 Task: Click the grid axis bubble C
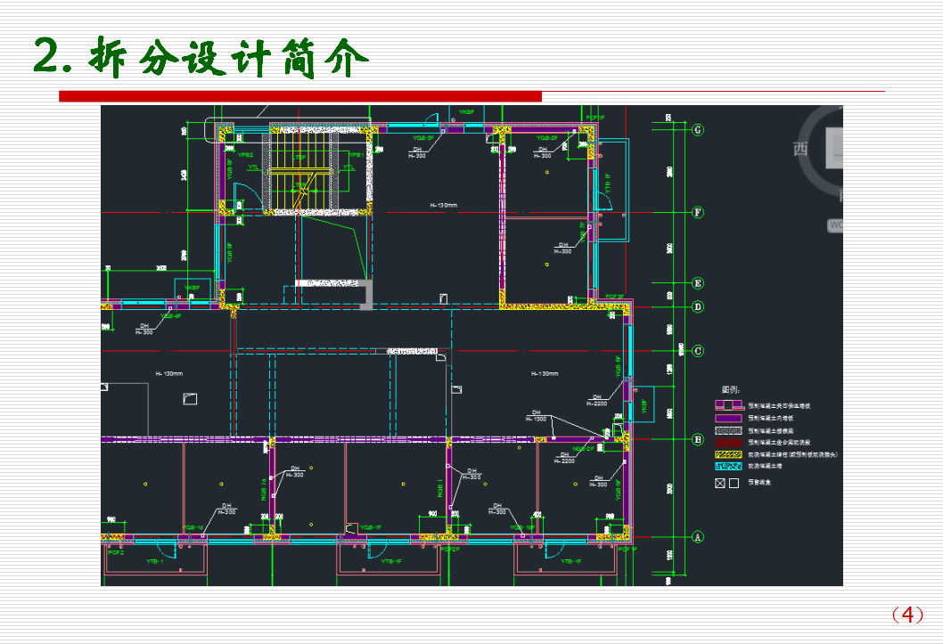click(698, 351)
